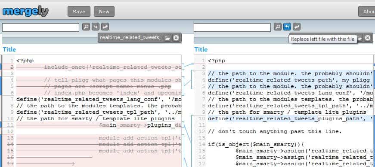Viewport: 375px width, 167px height.
Task: Open the About button in the header
Action: (367, 12)
